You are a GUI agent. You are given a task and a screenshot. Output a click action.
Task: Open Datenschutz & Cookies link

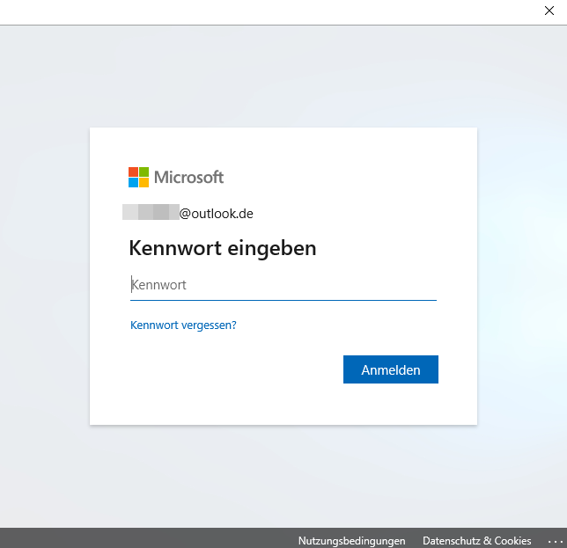(x=476, y=541)
